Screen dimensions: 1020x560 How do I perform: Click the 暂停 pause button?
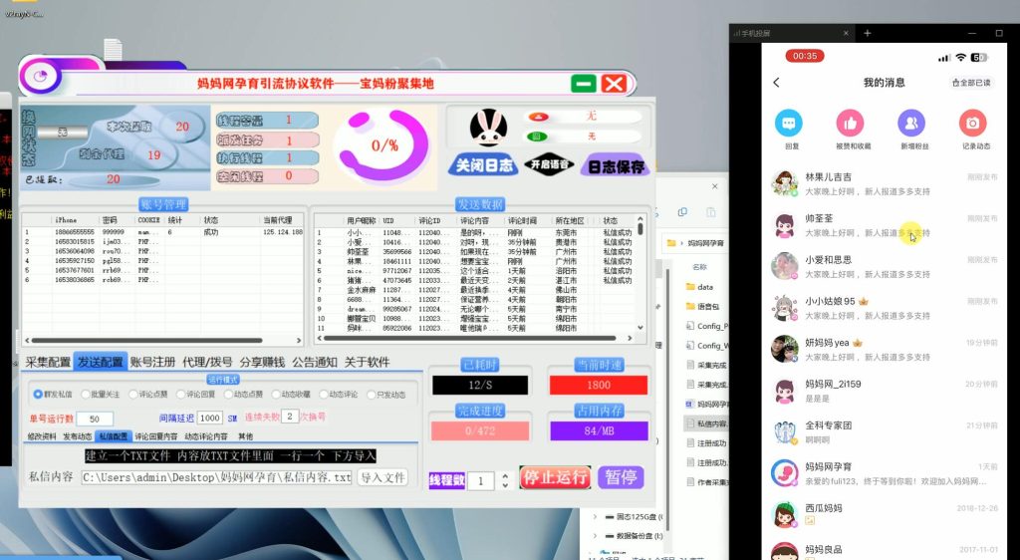(x=621, y=477)
